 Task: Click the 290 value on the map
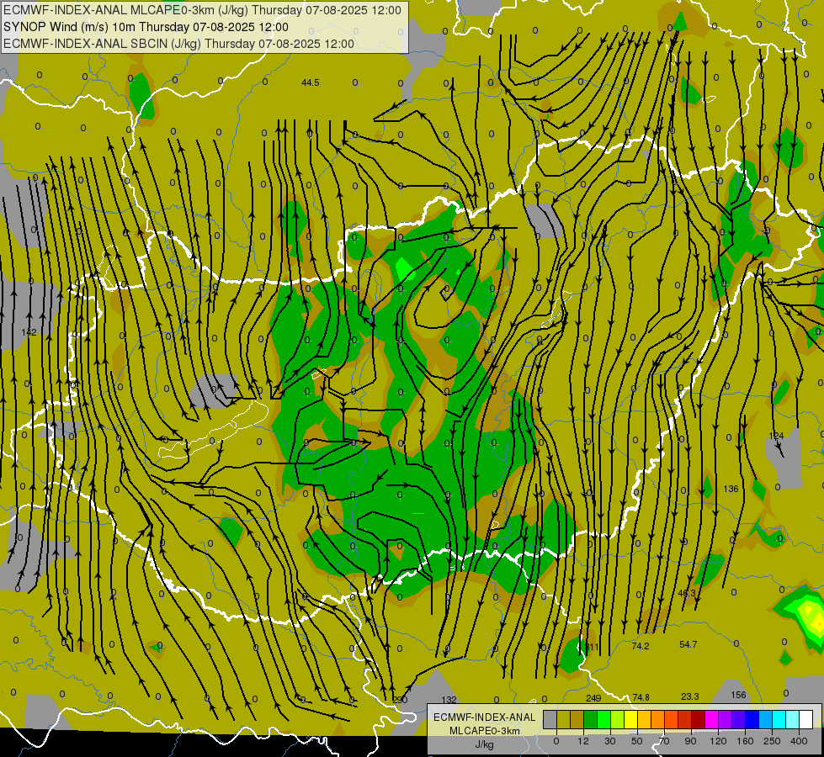(400, 700)
